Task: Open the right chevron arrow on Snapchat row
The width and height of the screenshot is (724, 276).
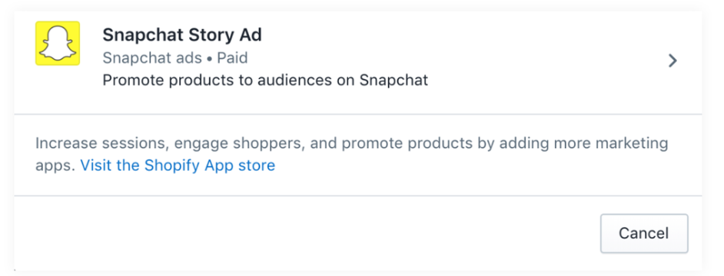Action: click(x=673, y=61)
